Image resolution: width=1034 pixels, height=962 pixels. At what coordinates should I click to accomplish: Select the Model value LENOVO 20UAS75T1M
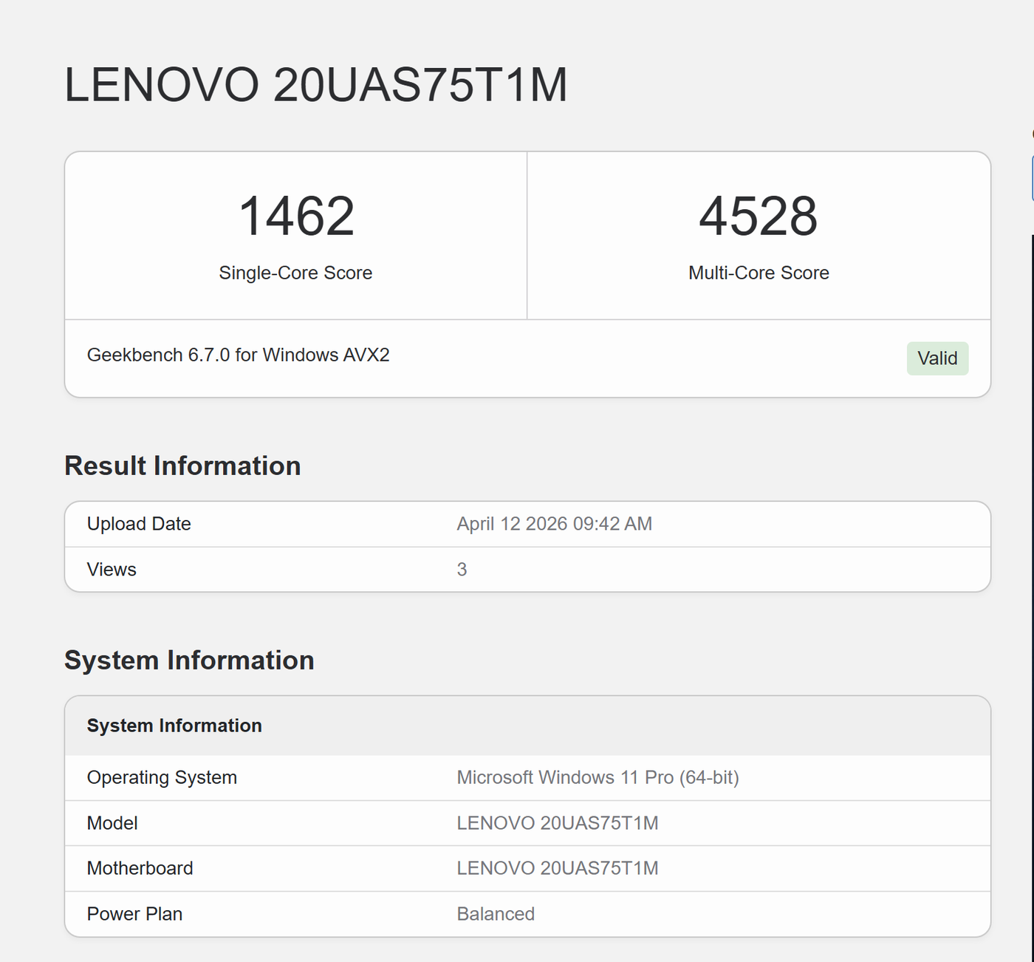(x=557, y=823)
